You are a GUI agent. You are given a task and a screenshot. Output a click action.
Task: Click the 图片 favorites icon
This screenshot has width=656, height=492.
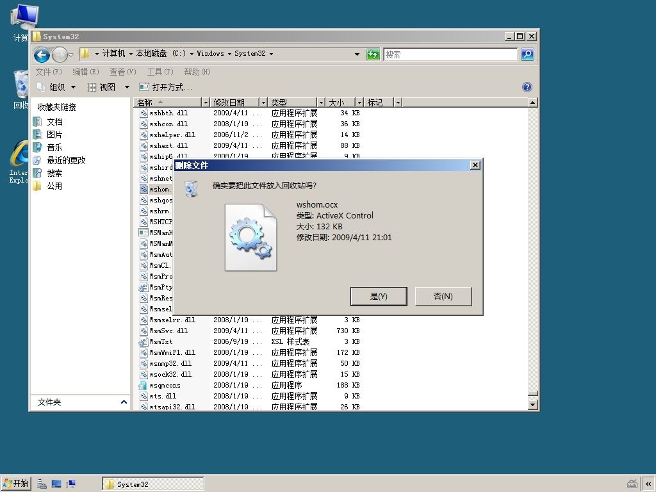click(x=38, y=135)
